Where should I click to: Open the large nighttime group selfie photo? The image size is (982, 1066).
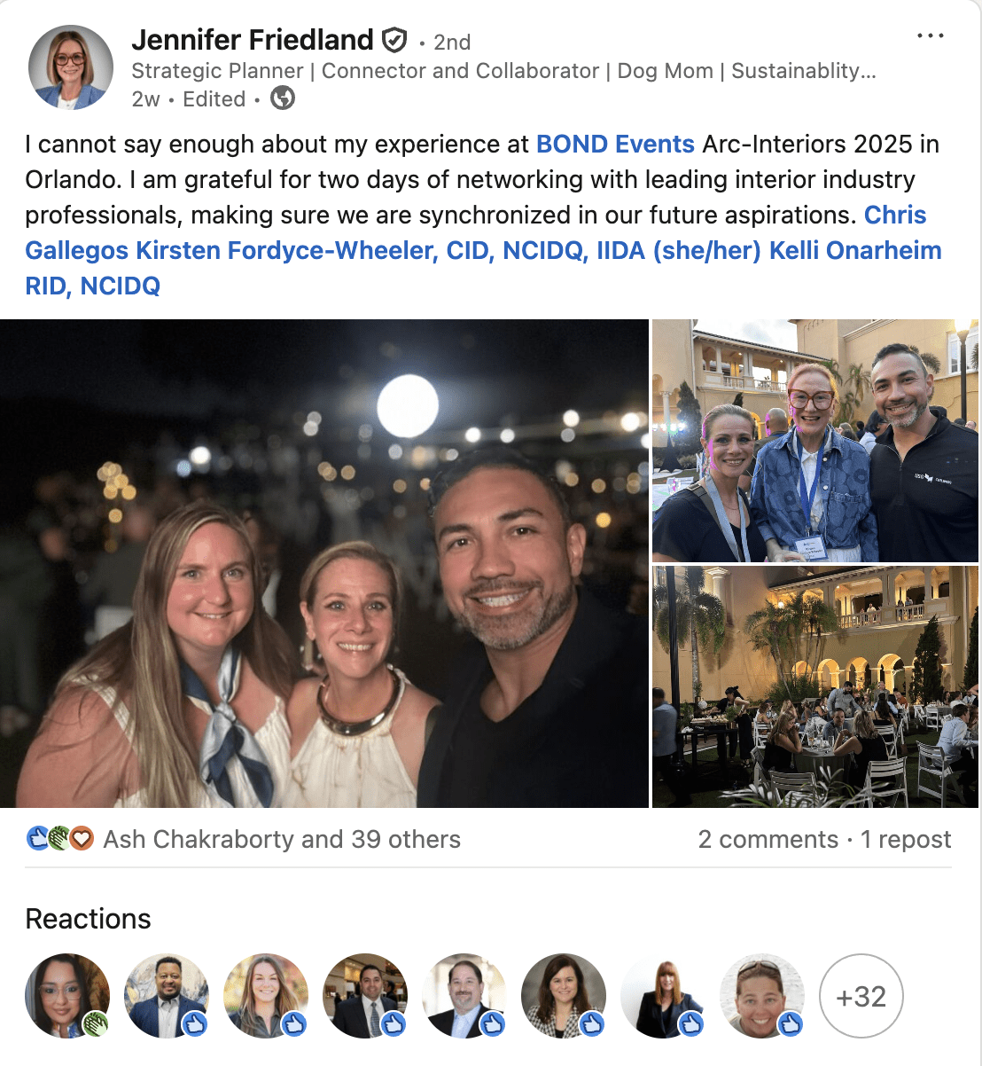tap(324, 563)
